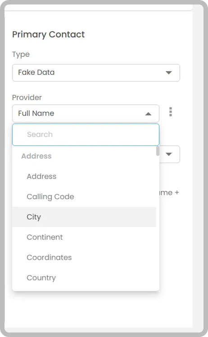This screenshot has height=337, width=208.
Task: Select Calling Code from the provider list
Action: (84, 196)
